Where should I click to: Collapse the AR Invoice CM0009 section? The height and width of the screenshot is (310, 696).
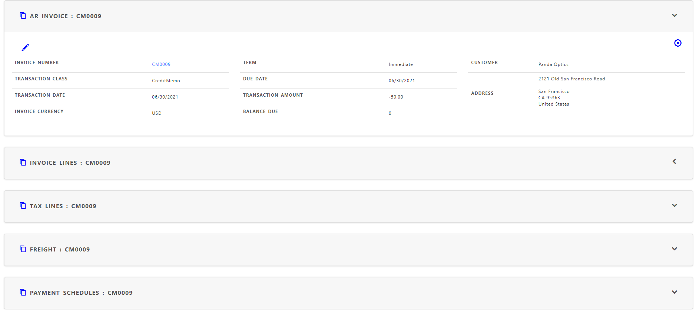(675, 16)
